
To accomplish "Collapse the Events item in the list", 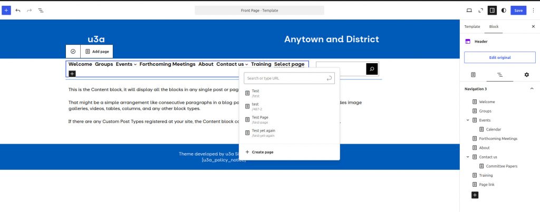I will [x=468, y=120].
